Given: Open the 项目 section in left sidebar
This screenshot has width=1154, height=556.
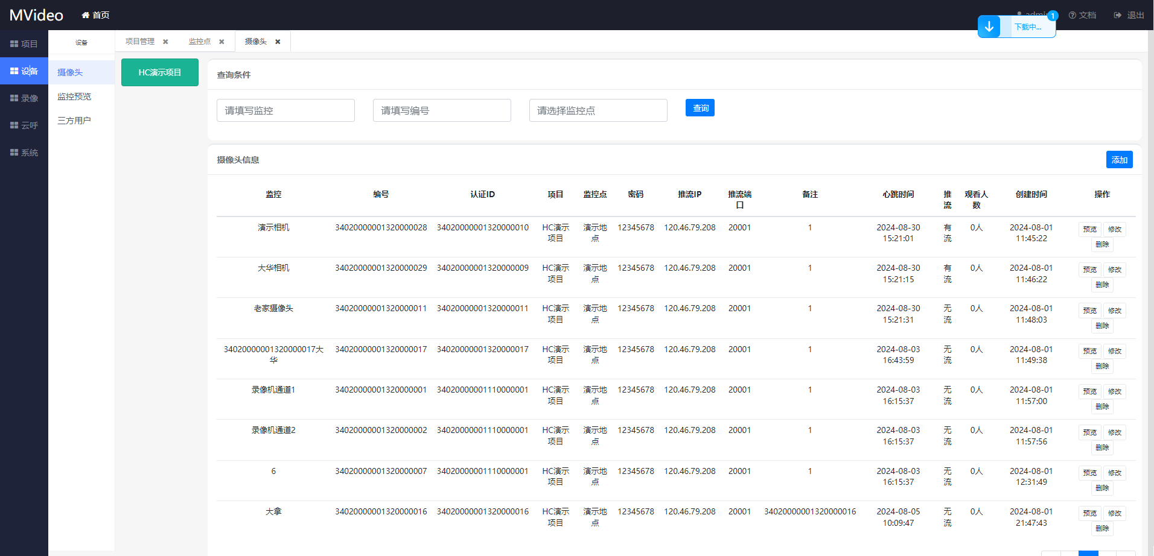Looking at the screenshot, I should pos(24,44).
